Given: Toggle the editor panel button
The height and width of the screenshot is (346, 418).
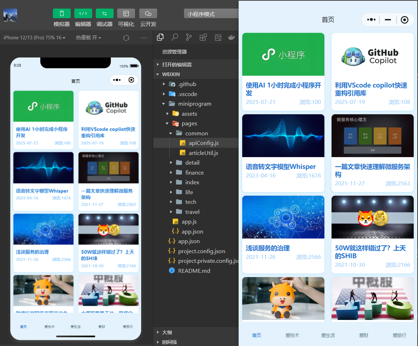Looking at the screenshot, I should click(83, 14).
